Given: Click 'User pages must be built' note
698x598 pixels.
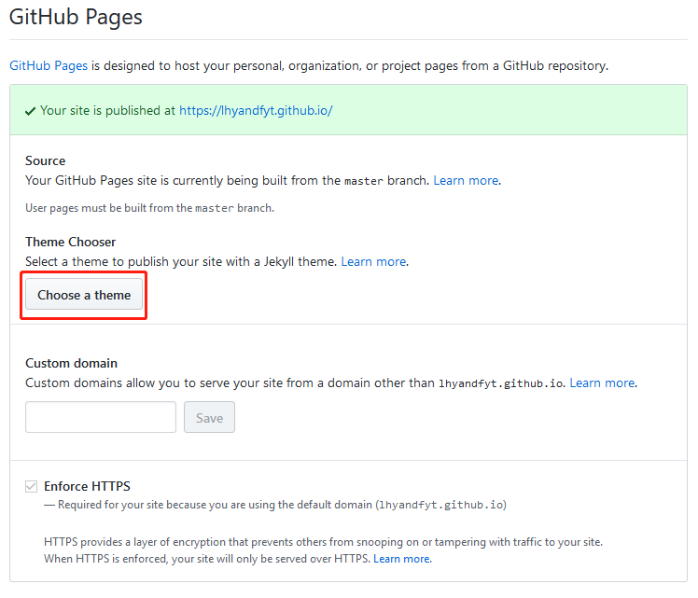Looking at the screenshot, I should (149, 208).
